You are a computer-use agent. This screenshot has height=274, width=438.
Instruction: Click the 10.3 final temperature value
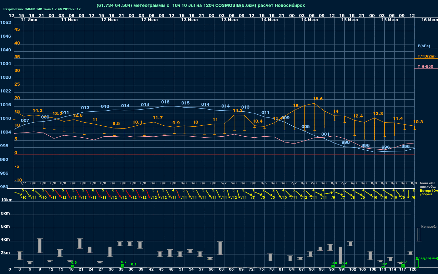point(418,122)
